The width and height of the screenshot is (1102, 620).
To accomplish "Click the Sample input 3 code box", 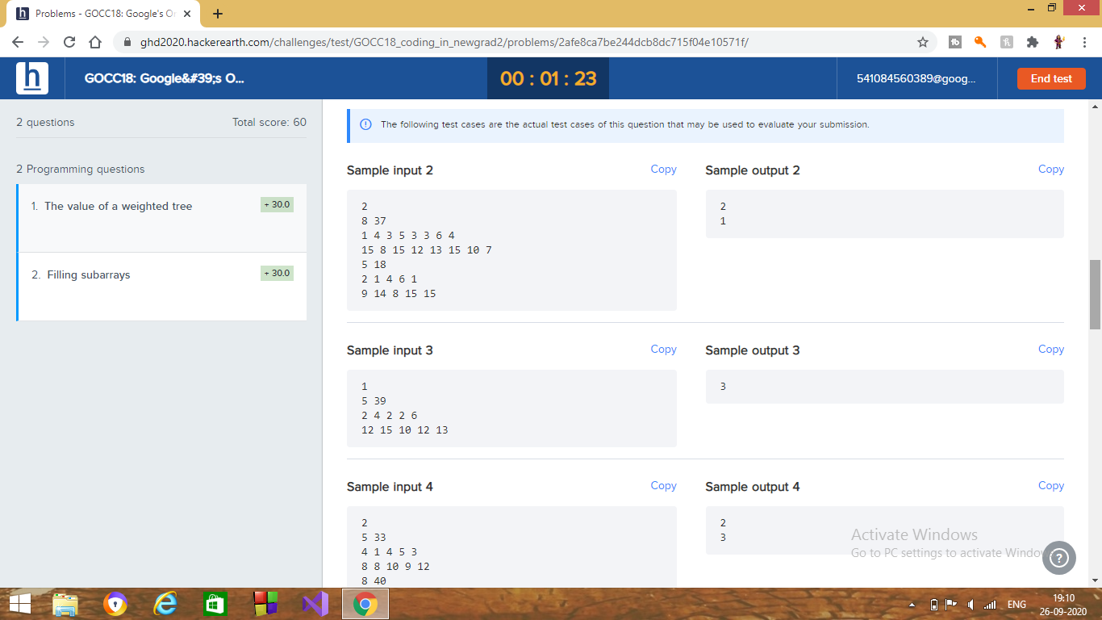I will 511,408.
